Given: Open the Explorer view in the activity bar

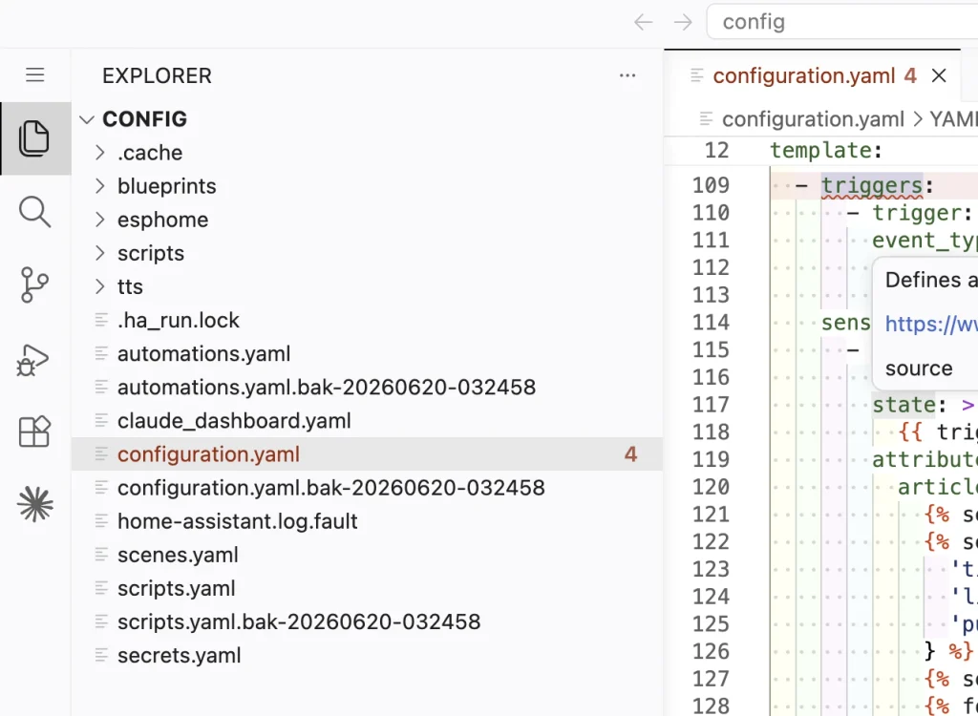Looking at the screenshot, I should coord(34,138).
